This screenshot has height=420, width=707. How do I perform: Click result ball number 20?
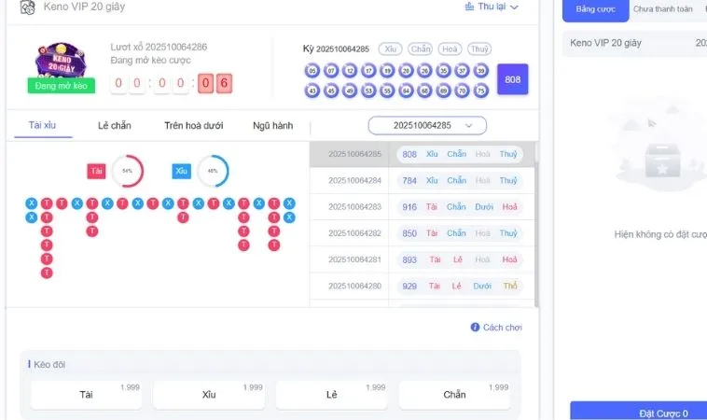tap(406, 71)
